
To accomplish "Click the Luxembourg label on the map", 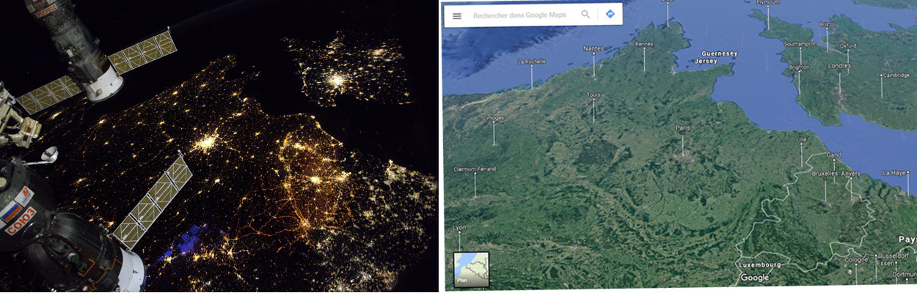I will [x=760, y=264].
